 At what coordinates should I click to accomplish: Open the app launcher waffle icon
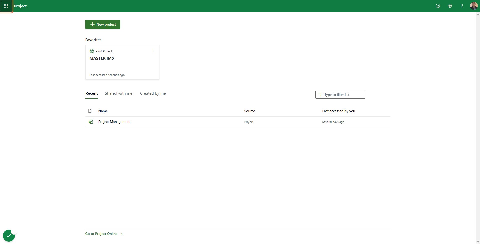(6, 6)
